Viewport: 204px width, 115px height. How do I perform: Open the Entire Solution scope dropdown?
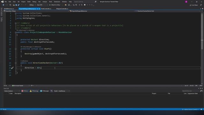[12, 91]
